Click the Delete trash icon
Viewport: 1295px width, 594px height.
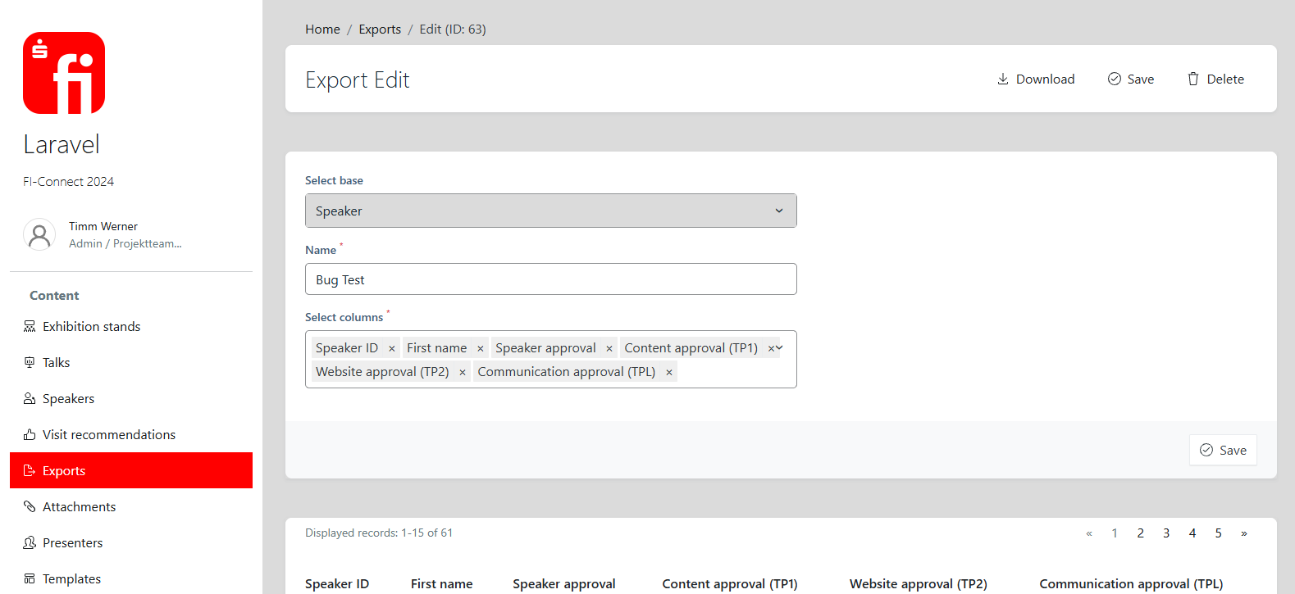pyautogui.click(x=1193, y=79)
